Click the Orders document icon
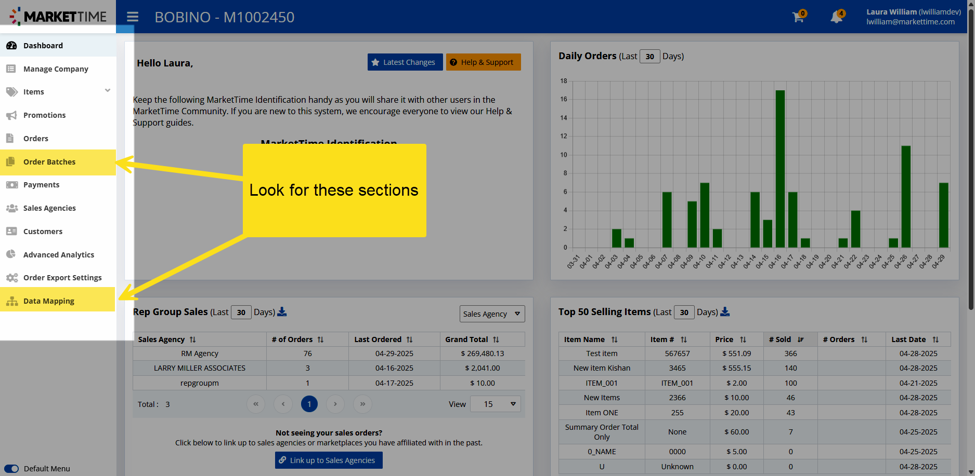The height and width of the screenshot is (476, 975). (x=10, y=138)
